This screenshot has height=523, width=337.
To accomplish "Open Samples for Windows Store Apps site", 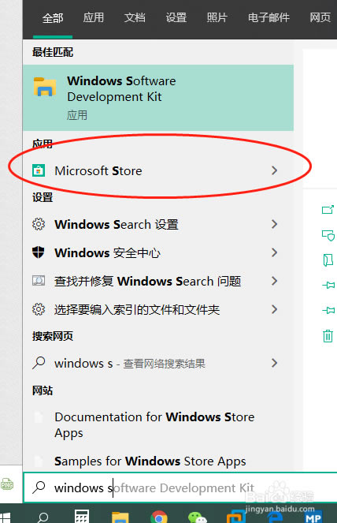I will click(158, 461).
